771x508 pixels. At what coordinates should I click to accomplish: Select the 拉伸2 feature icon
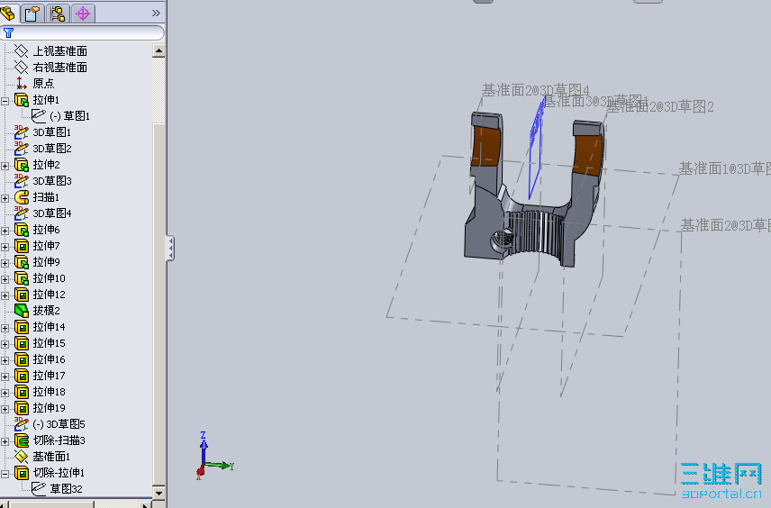coord(21,165)
